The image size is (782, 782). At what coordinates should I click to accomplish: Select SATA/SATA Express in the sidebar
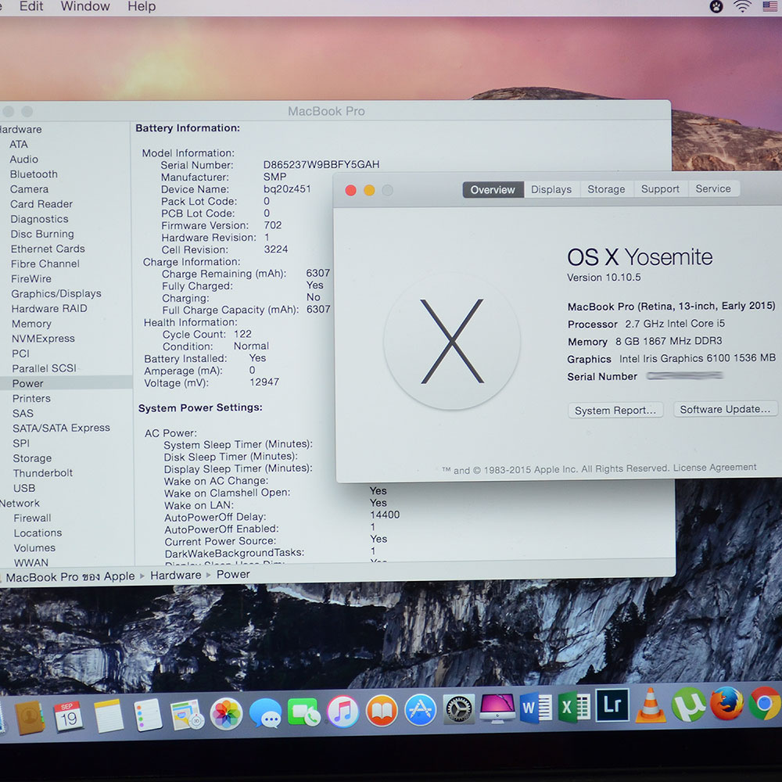point(61,428)
